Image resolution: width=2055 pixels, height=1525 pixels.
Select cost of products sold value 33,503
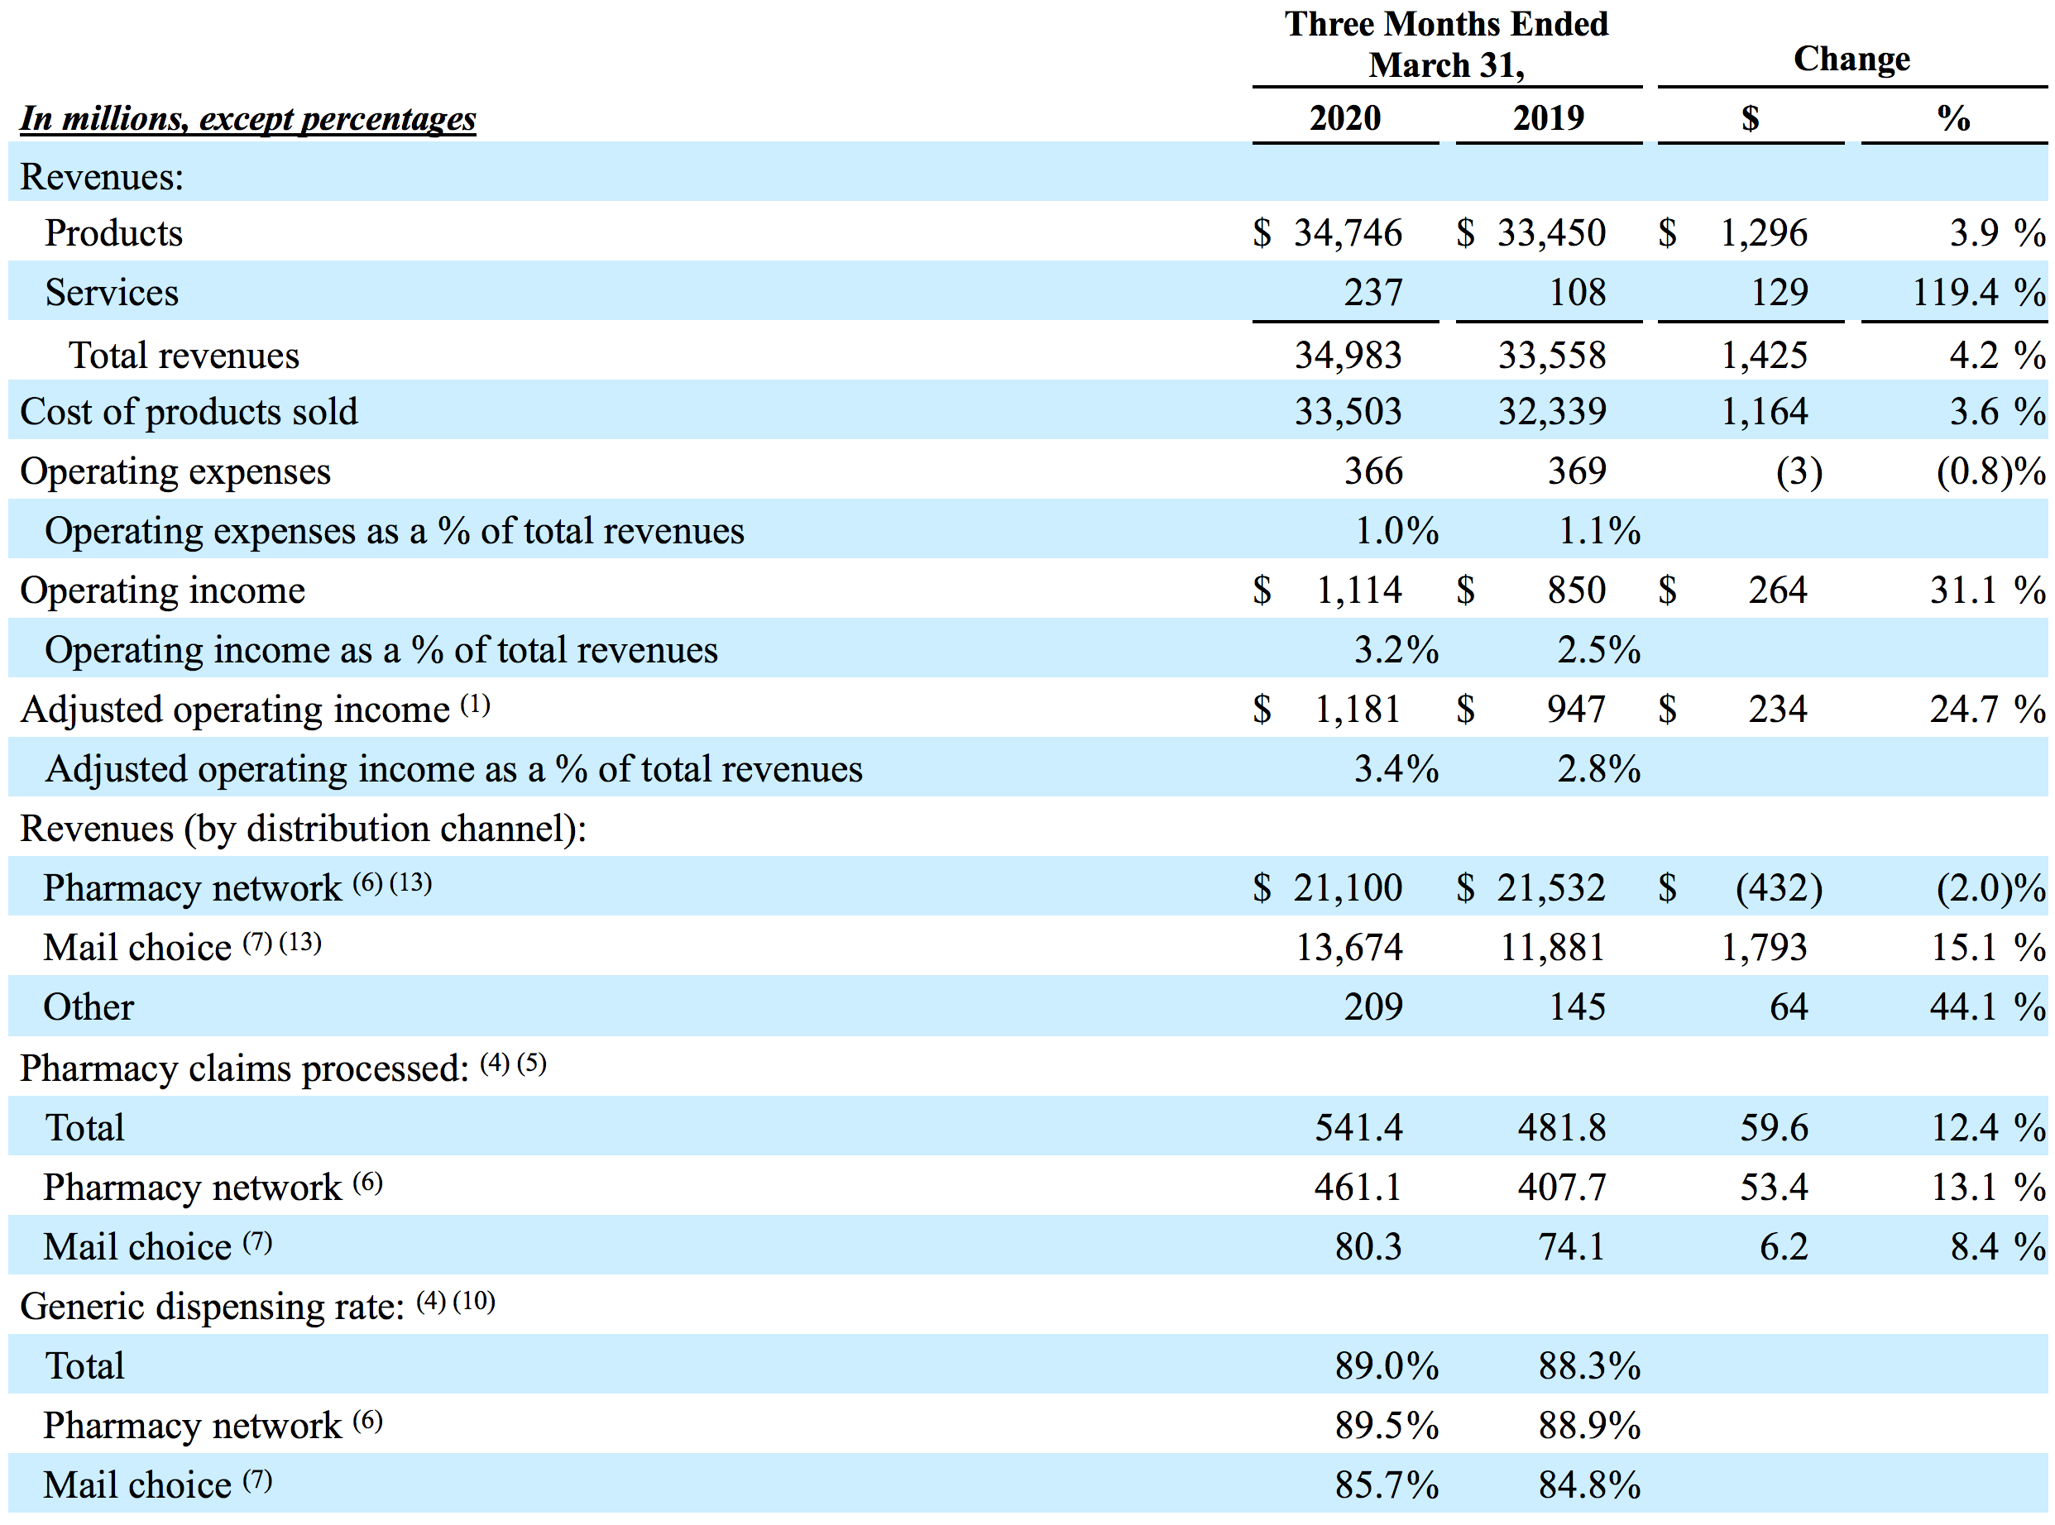(1347, 412)
